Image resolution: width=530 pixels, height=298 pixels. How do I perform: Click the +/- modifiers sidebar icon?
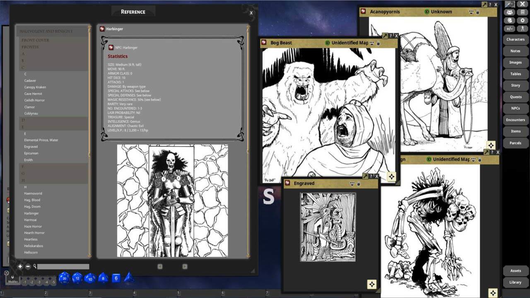pos(509,28)
